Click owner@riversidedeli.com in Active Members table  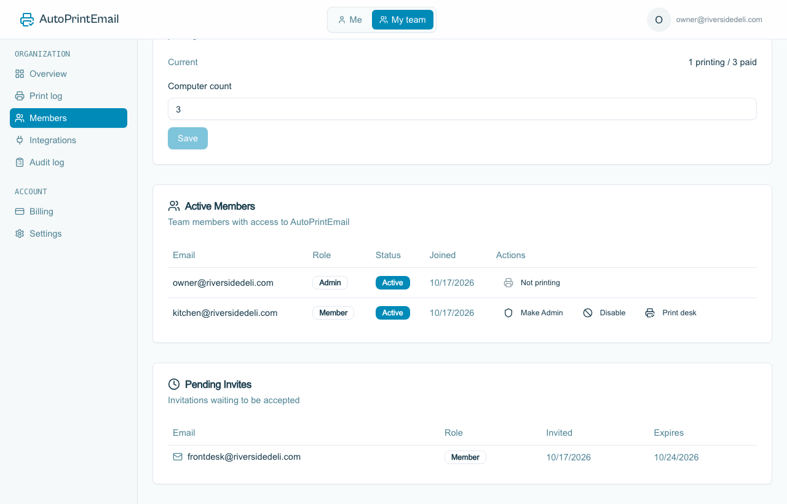coord(223,283)
